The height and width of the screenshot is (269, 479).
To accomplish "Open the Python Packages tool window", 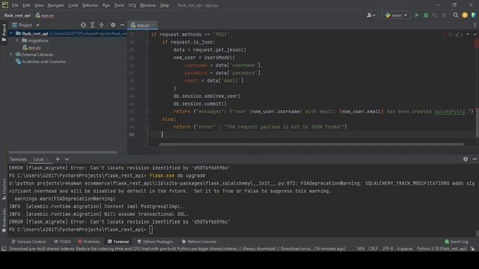I will click(x=155, y=241).
